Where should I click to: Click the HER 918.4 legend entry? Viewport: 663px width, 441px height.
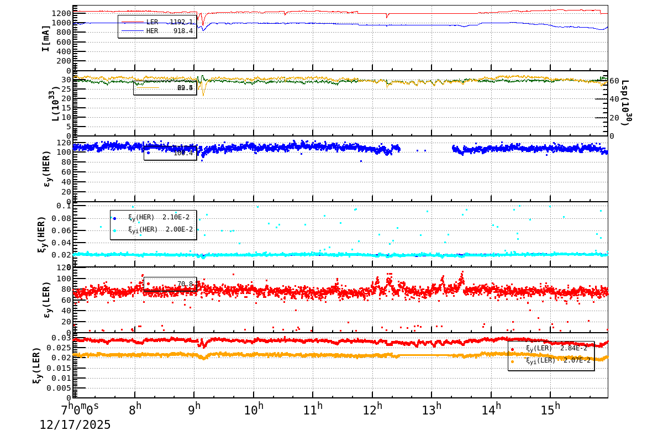157,31
